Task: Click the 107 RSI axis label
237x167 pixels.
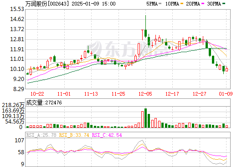Action: [20, 140]
